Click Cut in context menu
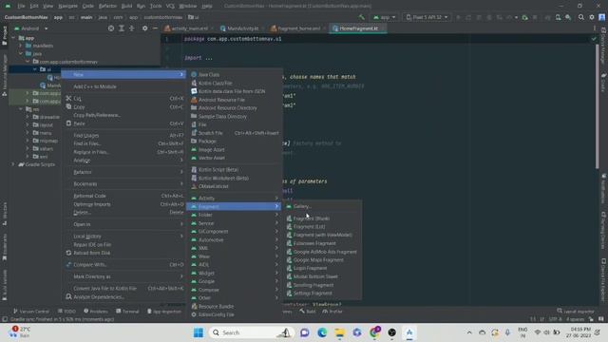This screenshot has height=342, width=608. [124, 99]
